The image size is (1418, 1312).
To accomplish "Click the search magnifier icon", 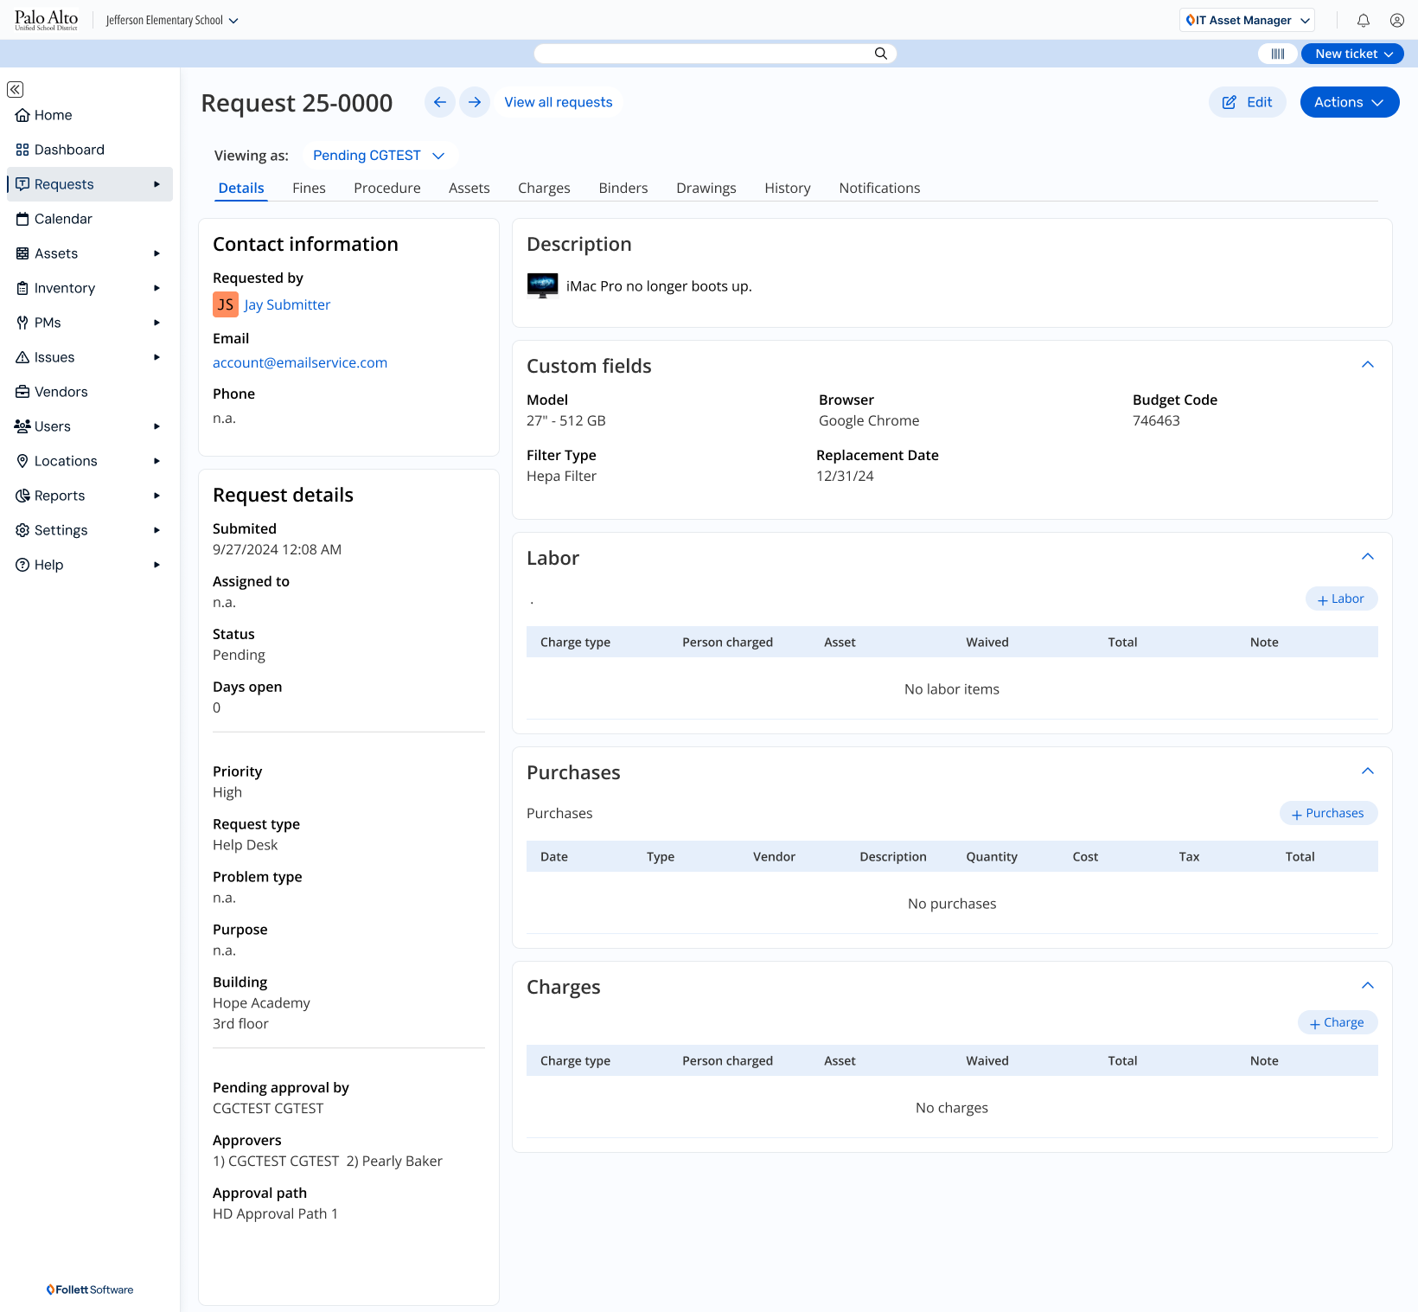I will [880, 53].
